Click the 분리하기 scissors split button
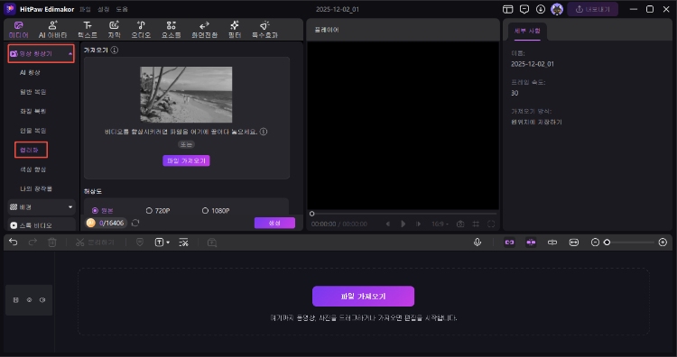Screen dimensions: 677x357 tap(95, 243)
